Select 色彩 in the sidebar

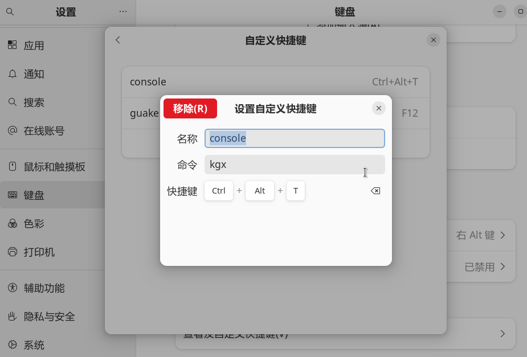click(34, 224)
